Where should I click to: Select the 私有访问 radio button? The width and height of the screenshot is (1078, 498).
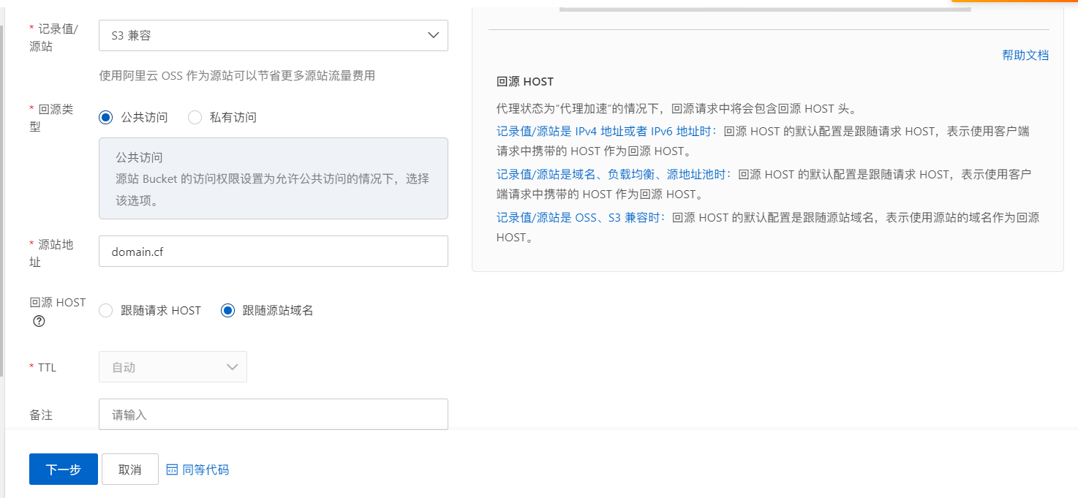point(195,117)
